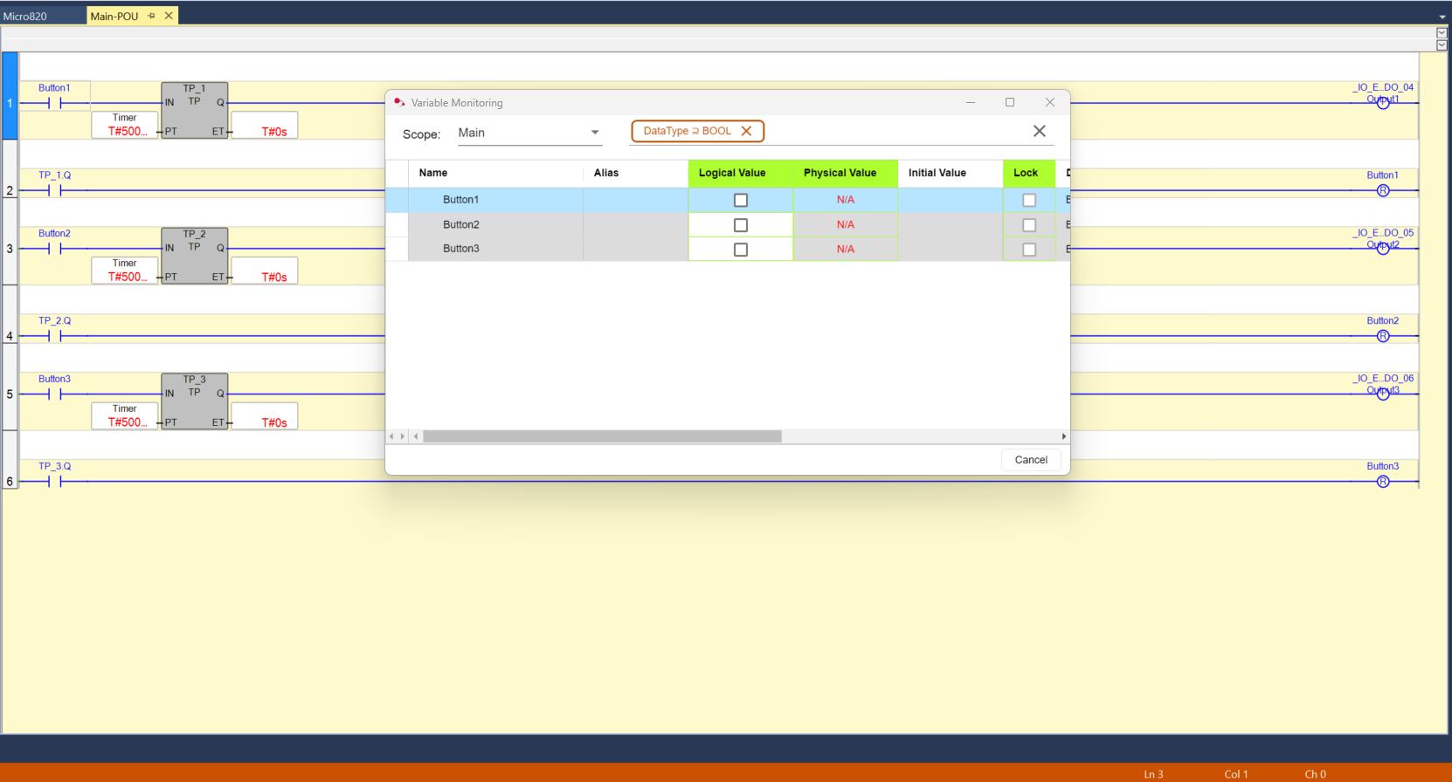Select the Button1 reset coil on rung 2
1452x782 pixels.
(x=1383, y=190)
